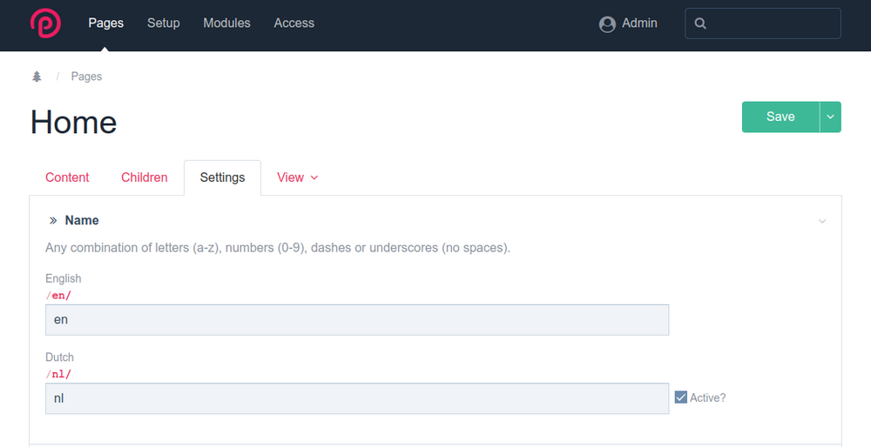Switch to the Children tab
The width and height of the screenshot is (871, 447).
pyautogui.click(x=144, y=177)
